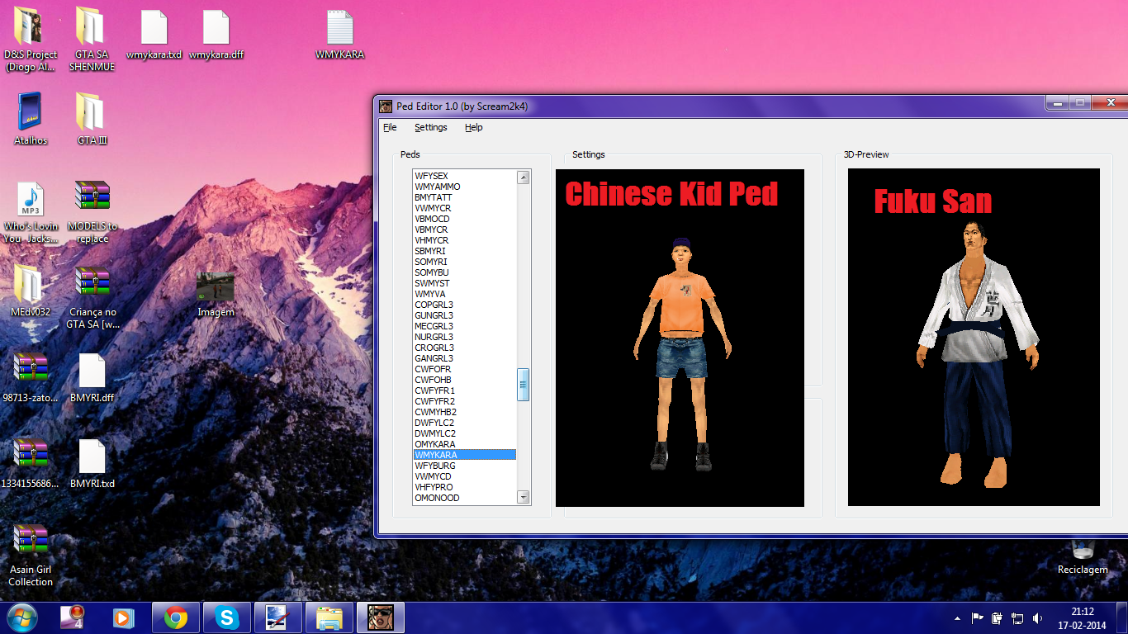Click the Peds list scroll-down arrow
The width and height of the screenshot is (1128, 634).
point(523,497)
